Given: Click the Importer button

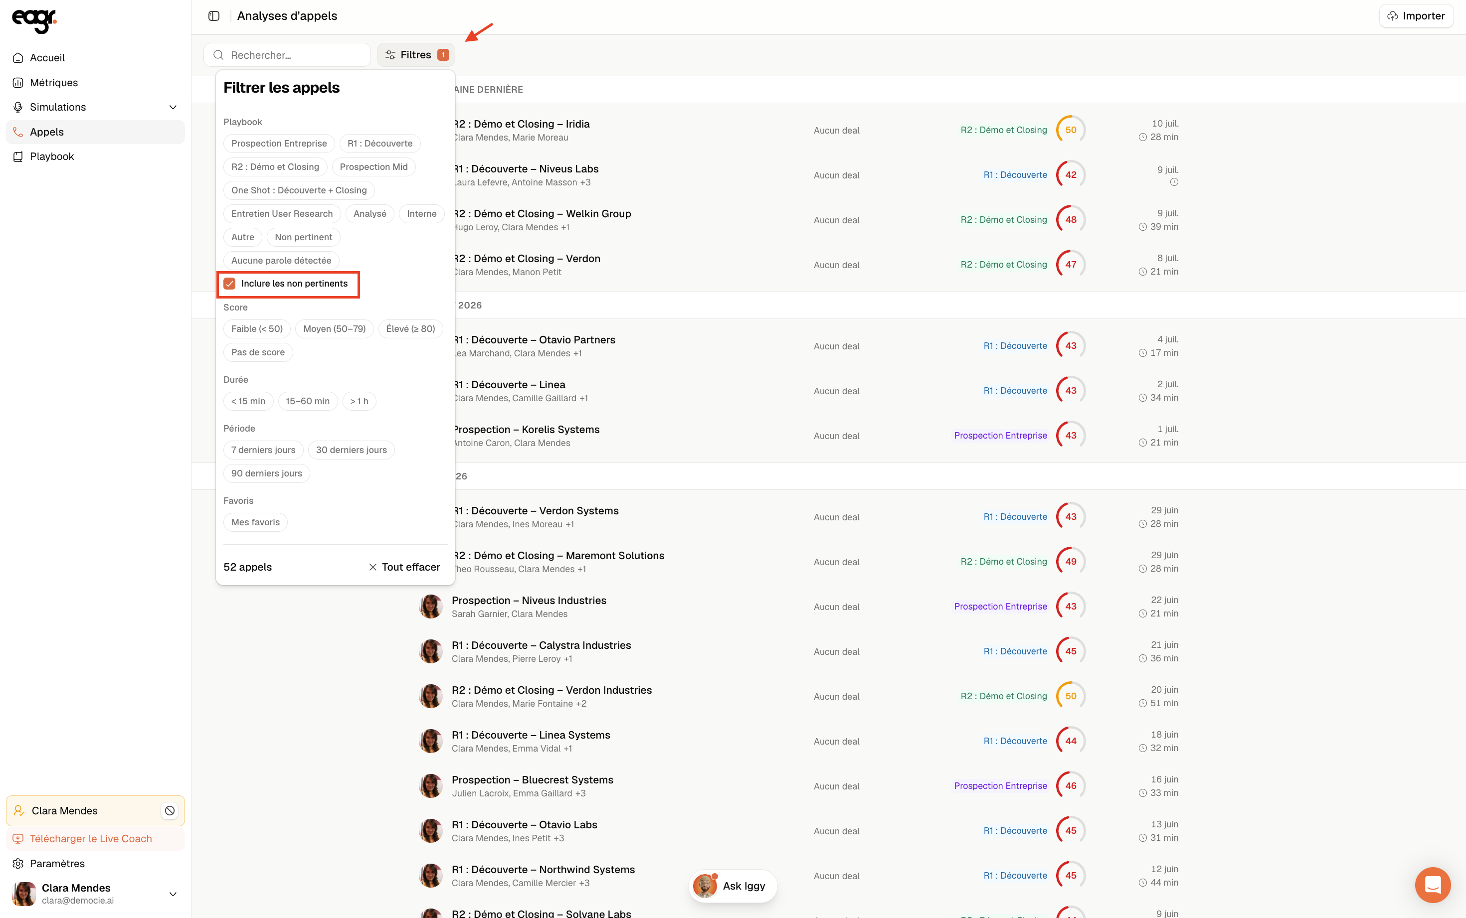Looking at the screenshot, I should click(x=1416, y=16).
